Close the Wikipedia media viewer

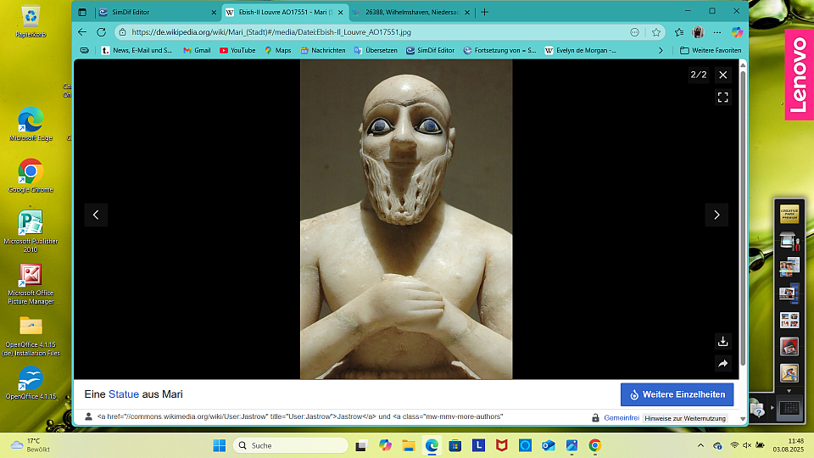(722, 75)
